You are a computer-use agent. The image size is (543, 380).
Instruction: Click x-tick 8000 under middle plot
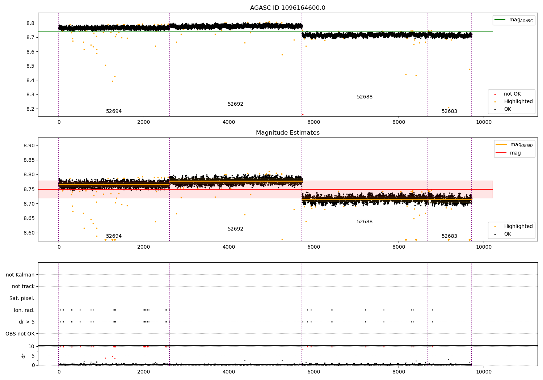click(x=399, y=247)
